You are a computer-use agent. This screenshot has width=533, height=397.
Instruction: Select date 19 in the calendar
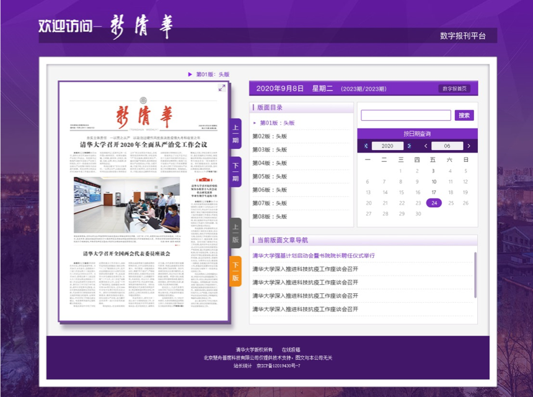click(465, 192)
